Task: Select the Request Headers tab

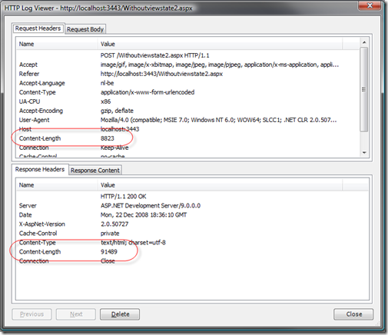Action: pyautogui.click(x=38, y=28)
